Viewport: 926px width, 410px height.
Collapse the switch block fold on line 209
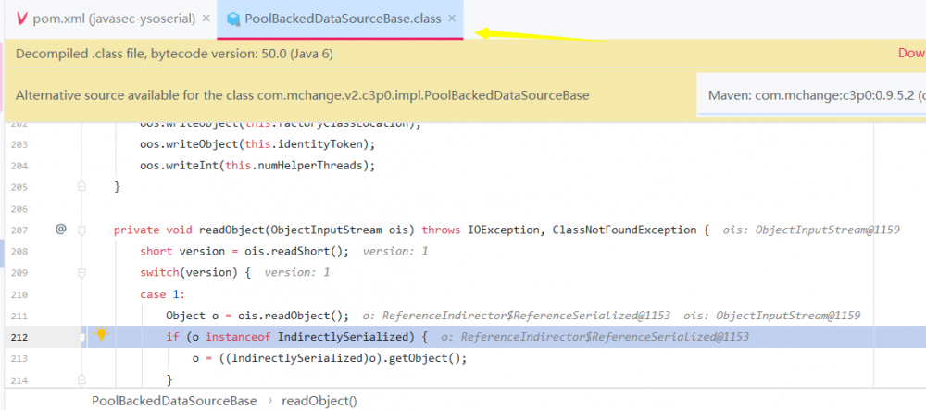click(x=82, y=272)
